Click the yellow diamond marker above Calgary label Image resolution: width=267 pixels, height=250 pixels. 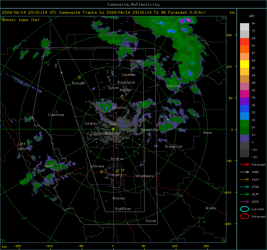(117, 171)
